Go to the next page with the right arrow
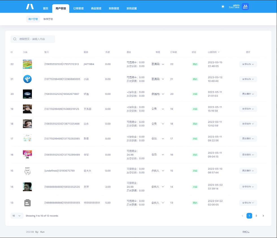The height and width of the screenshot is (238, 277). (x=263, y=216)
